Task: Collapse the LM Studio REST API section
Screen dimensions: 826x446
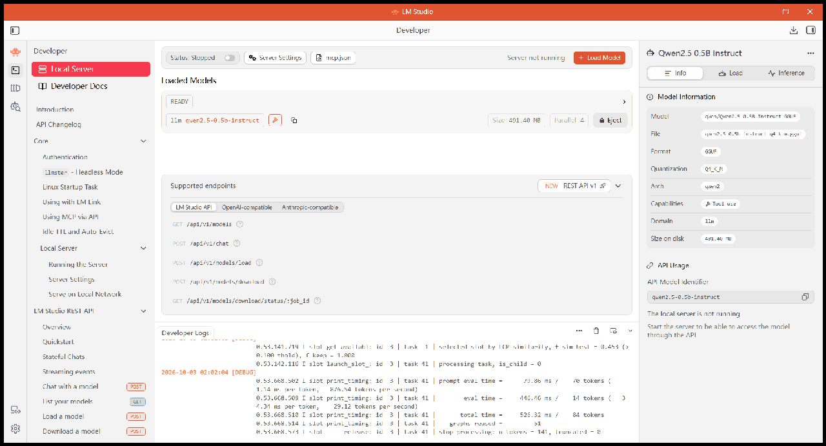Action: tap(143, 311)
